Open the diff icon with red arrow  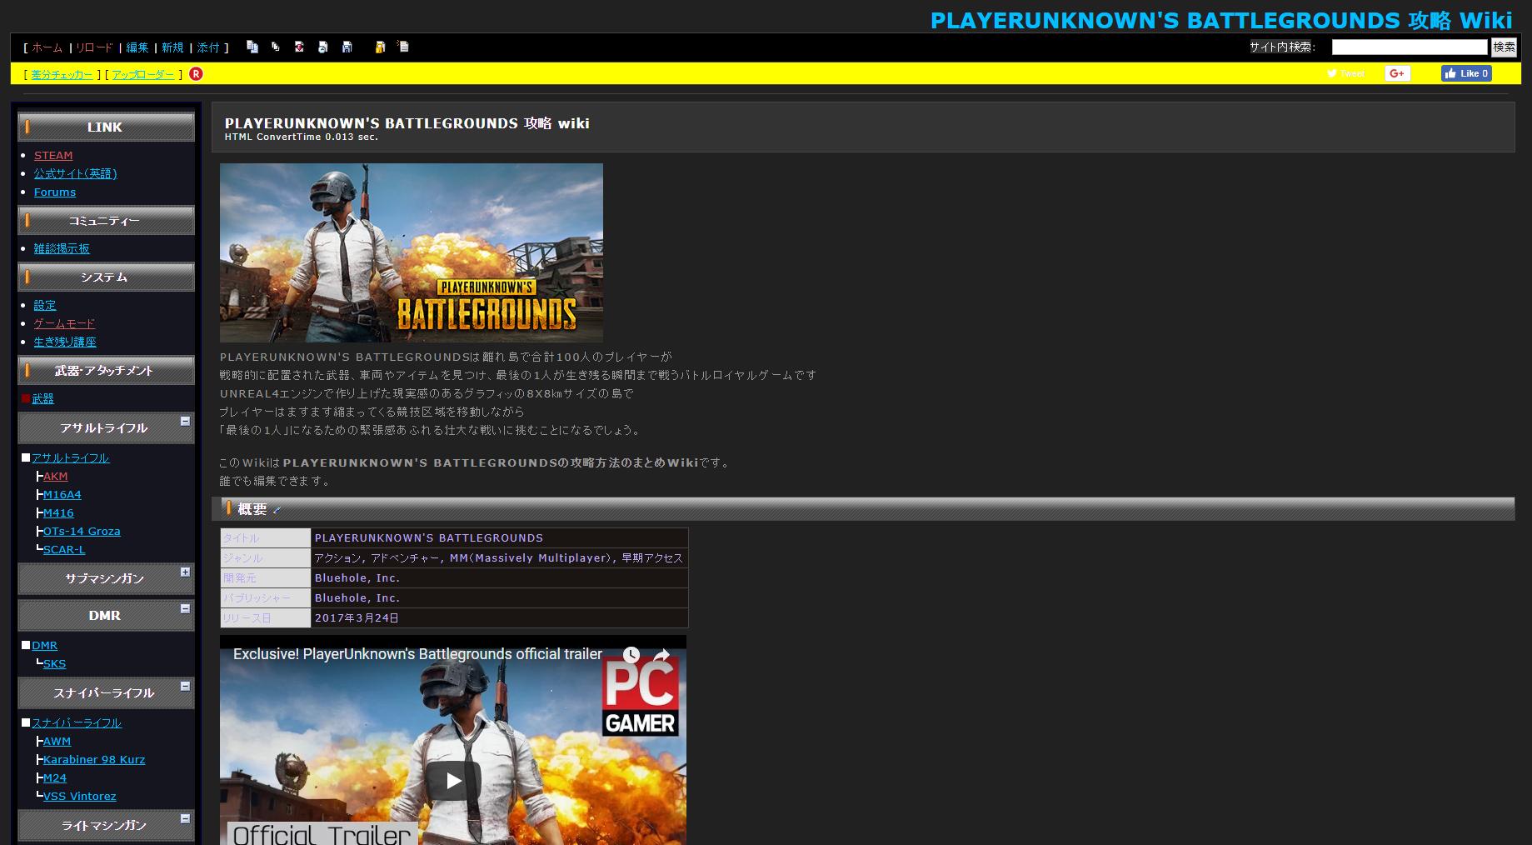[299, 47]
